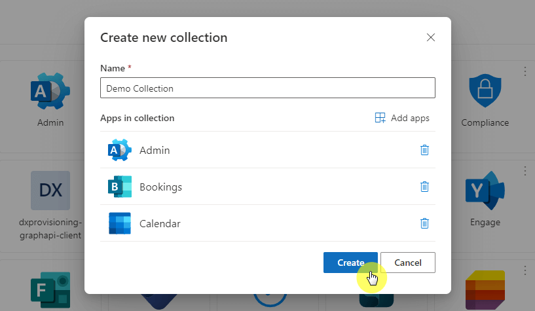Select the Calendar app icon in dialog
This screenshot has height=311, width=535.
tap(119, 223)
